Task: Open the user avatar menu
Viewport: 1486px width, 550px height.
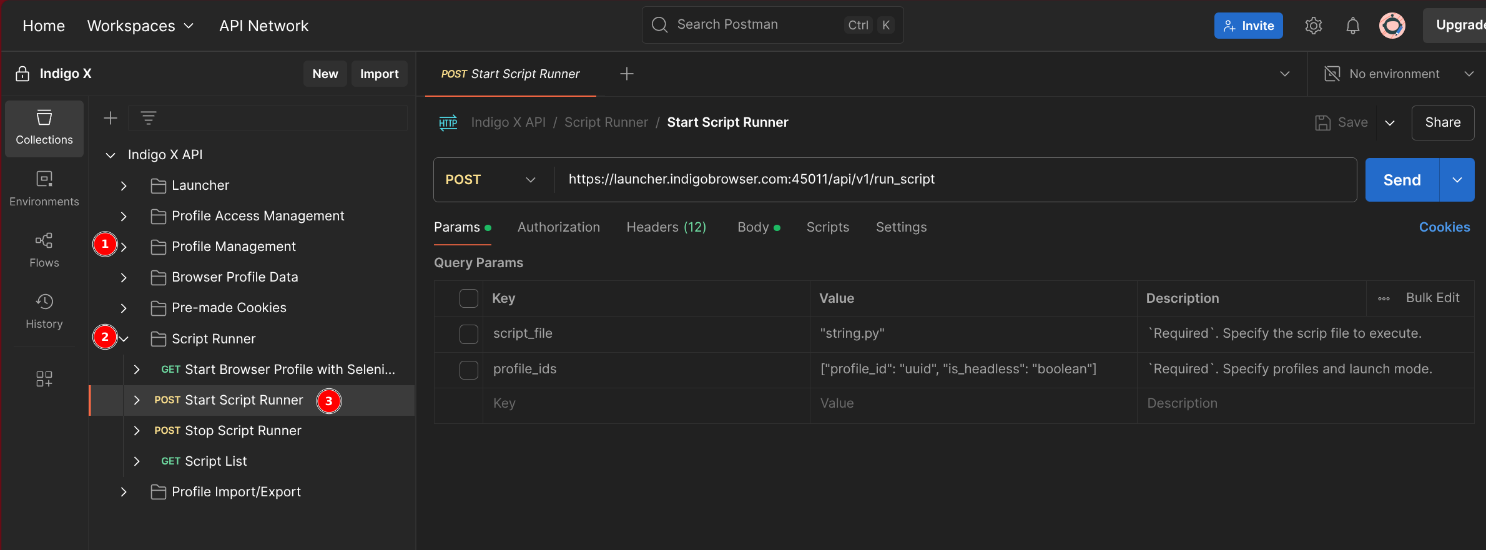Action: pos(1392,26)
